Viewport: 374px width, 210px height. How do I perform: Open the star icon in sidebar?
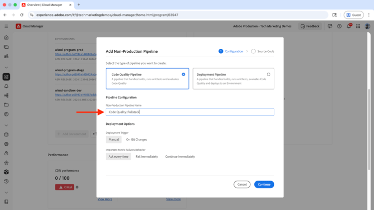(6, 163)
